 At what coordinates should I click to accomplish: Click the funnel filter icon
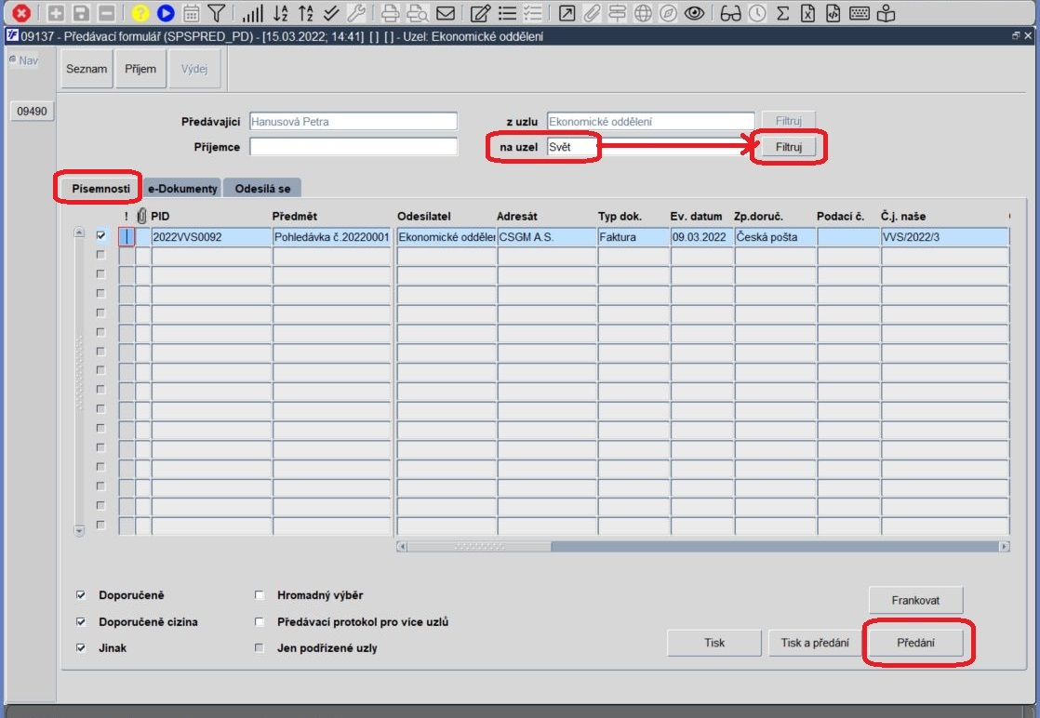(216, 13)
